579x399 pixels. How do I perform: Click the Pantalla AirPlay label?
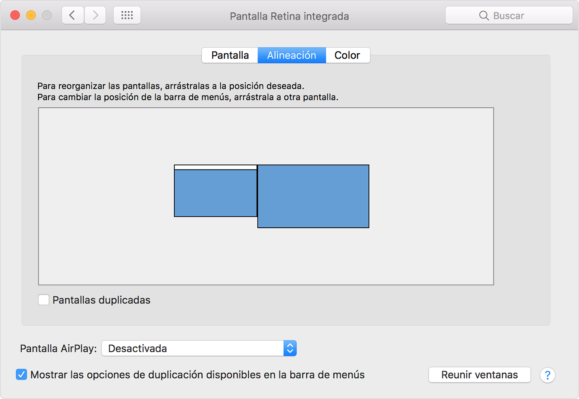tap(59, 348)
